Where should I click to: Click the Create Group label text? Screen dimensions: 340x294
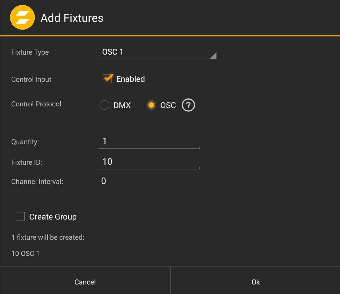(x=53, y=217)
